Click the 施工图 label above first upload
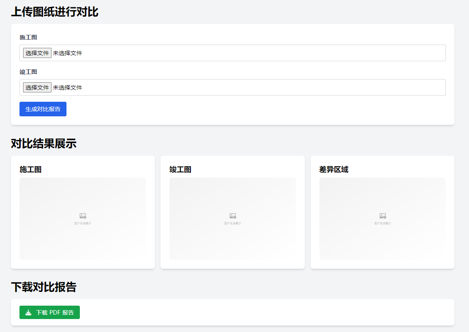This screenshot has width=469, height=332. tap(28, 37)
